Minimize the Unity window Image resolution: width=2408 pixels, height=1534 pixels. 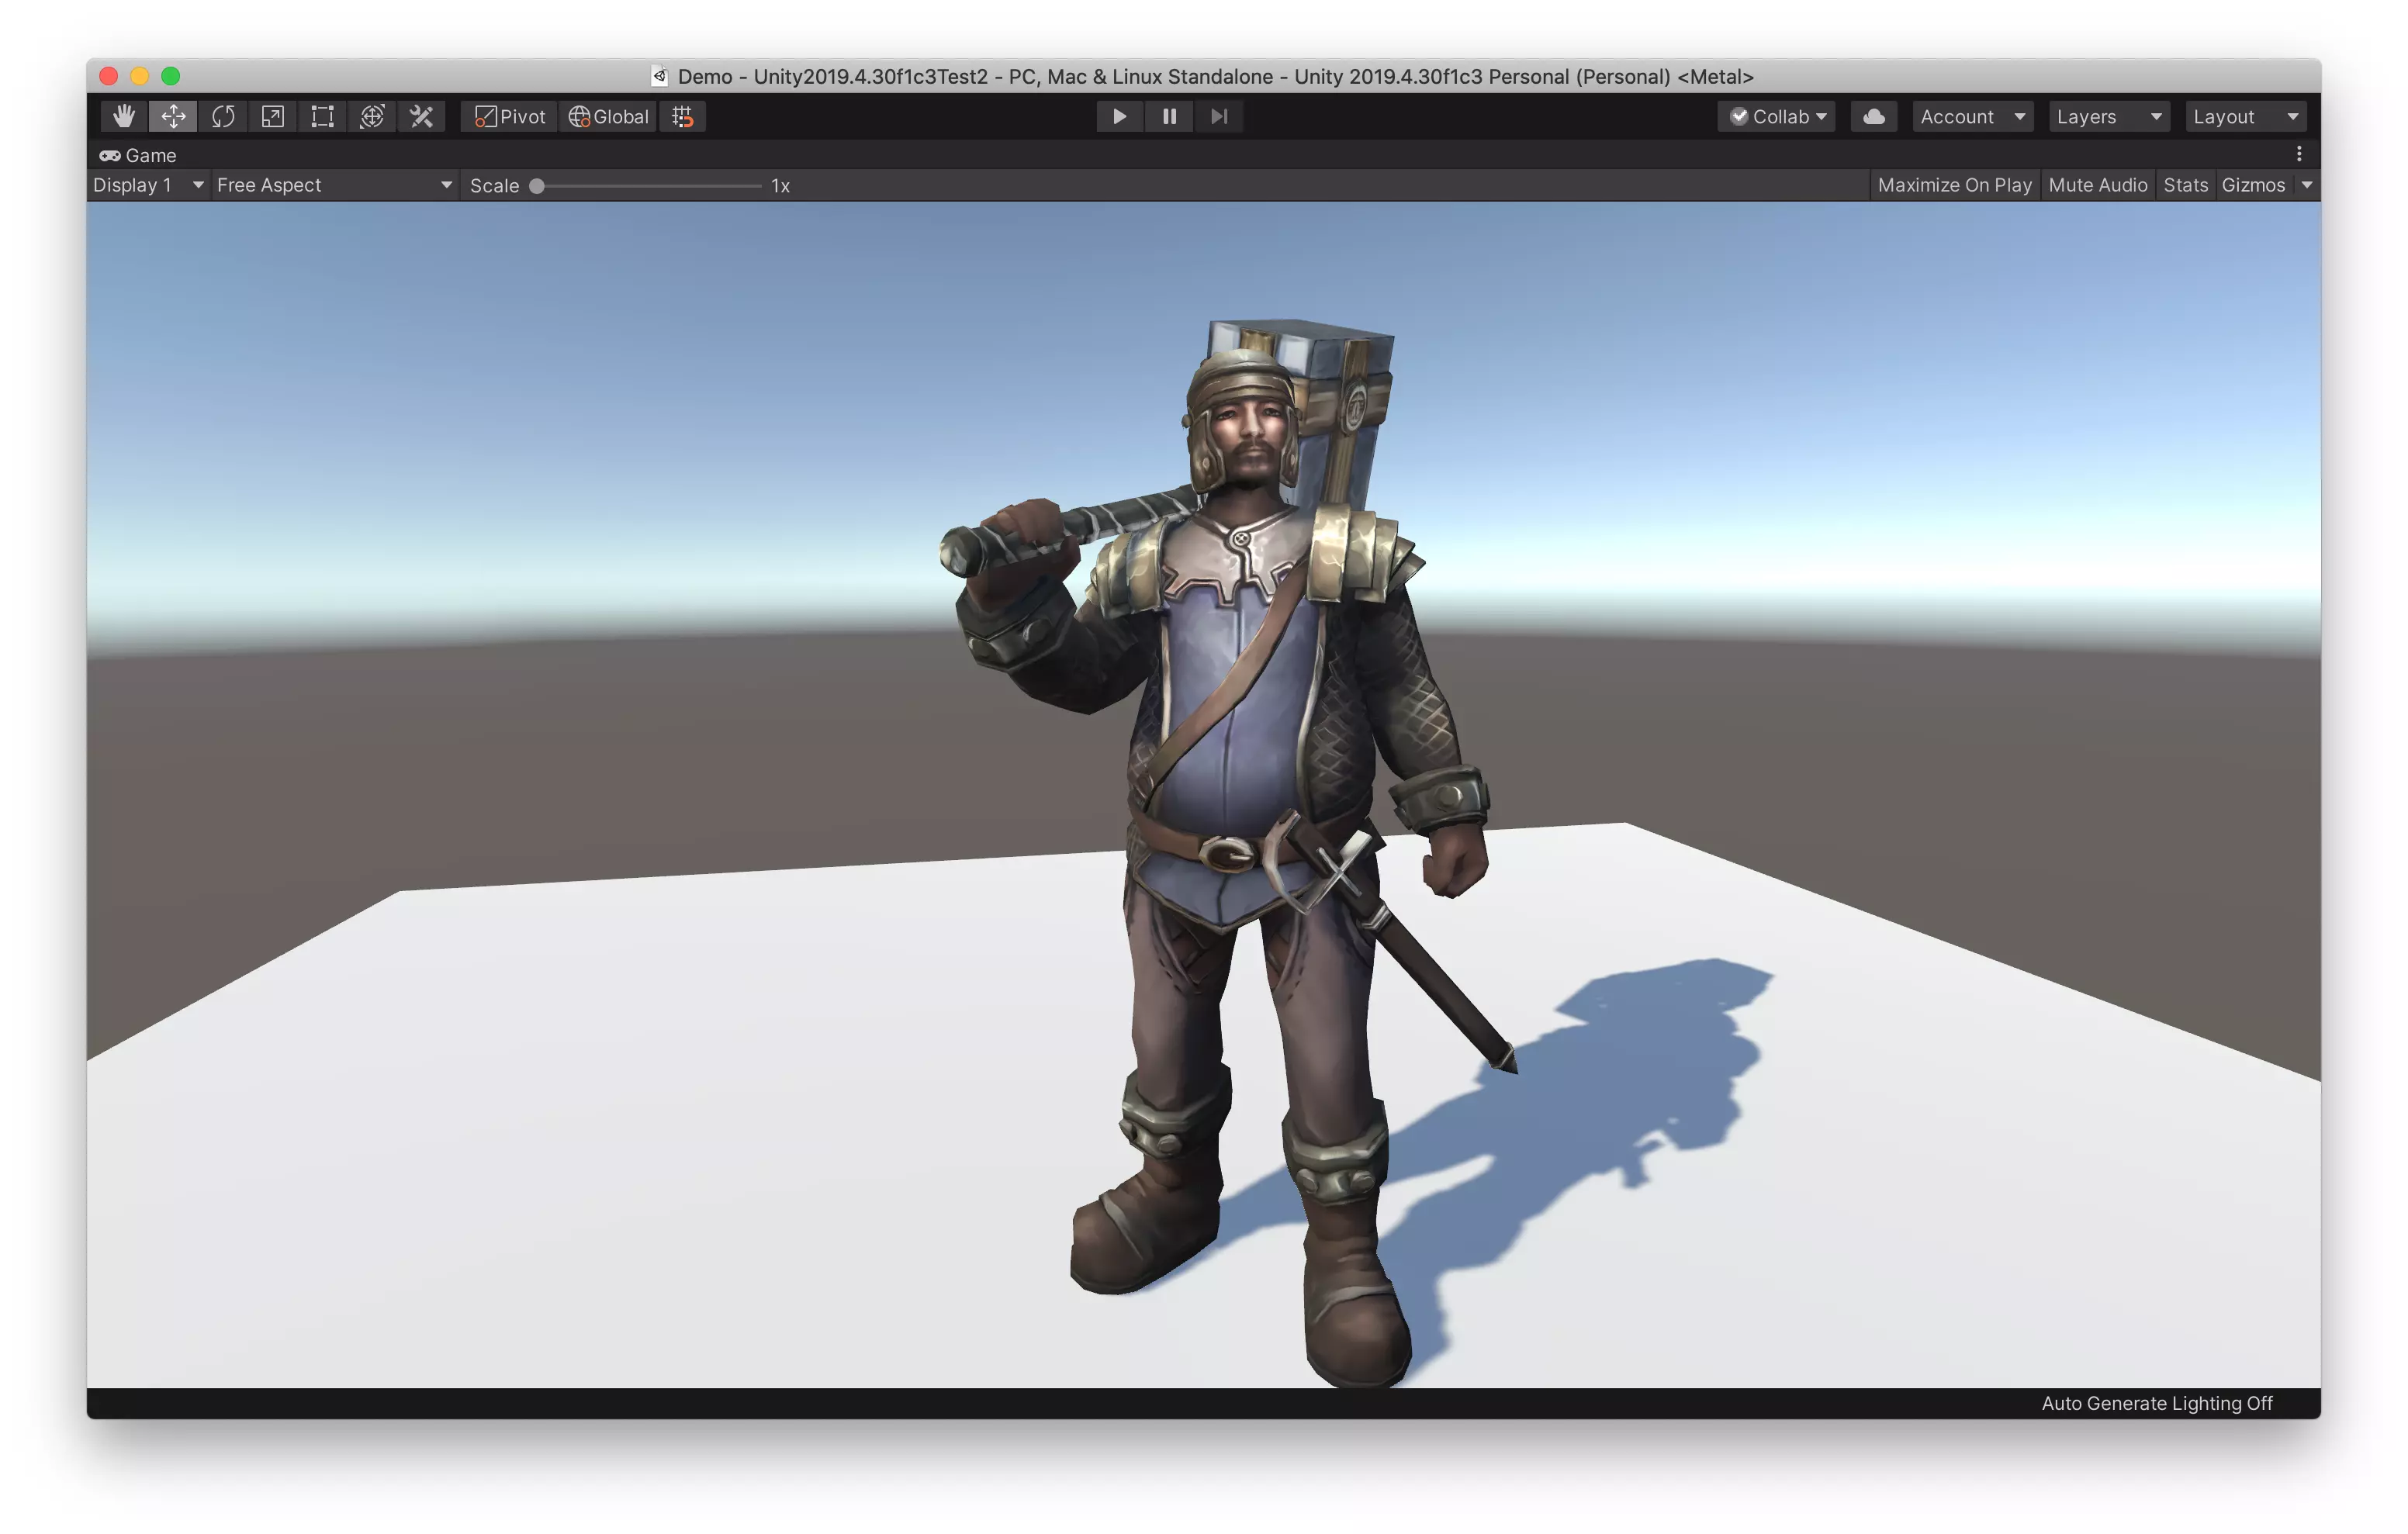click(x=140, y=76)
